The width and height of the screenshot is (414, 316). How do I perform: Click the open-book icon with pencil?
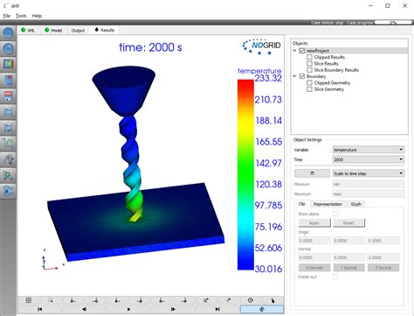tap(8, 128)
